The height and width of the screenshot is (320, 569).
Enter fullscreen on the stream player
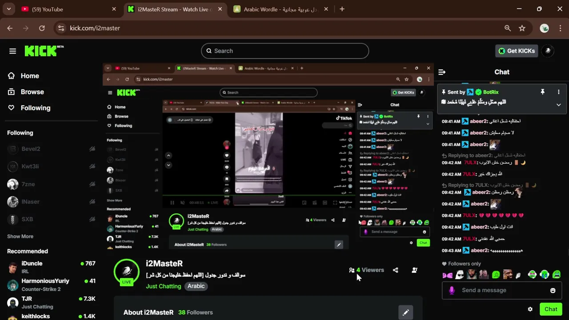coord(335,203)
